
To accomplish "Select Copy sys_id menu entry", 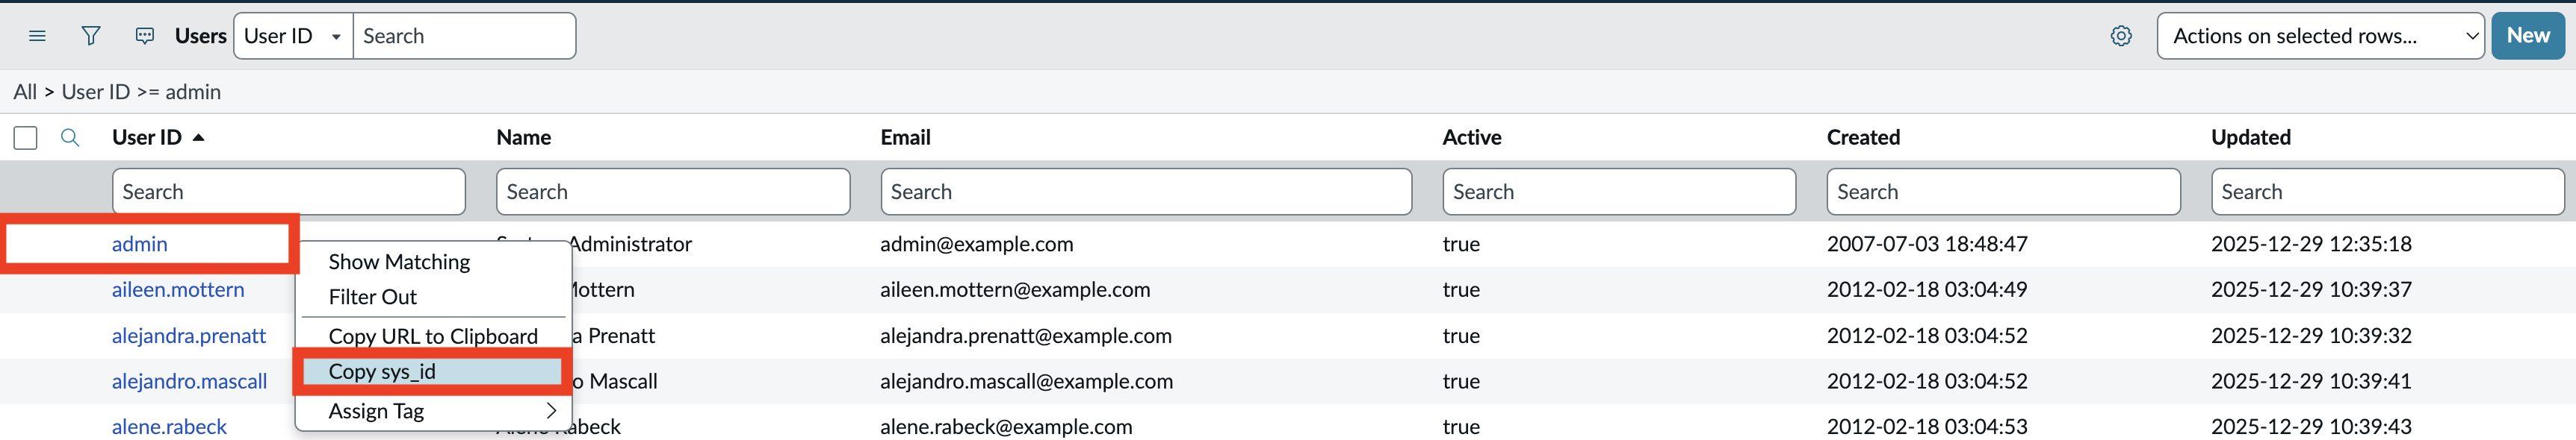I will tap(382, 371).
